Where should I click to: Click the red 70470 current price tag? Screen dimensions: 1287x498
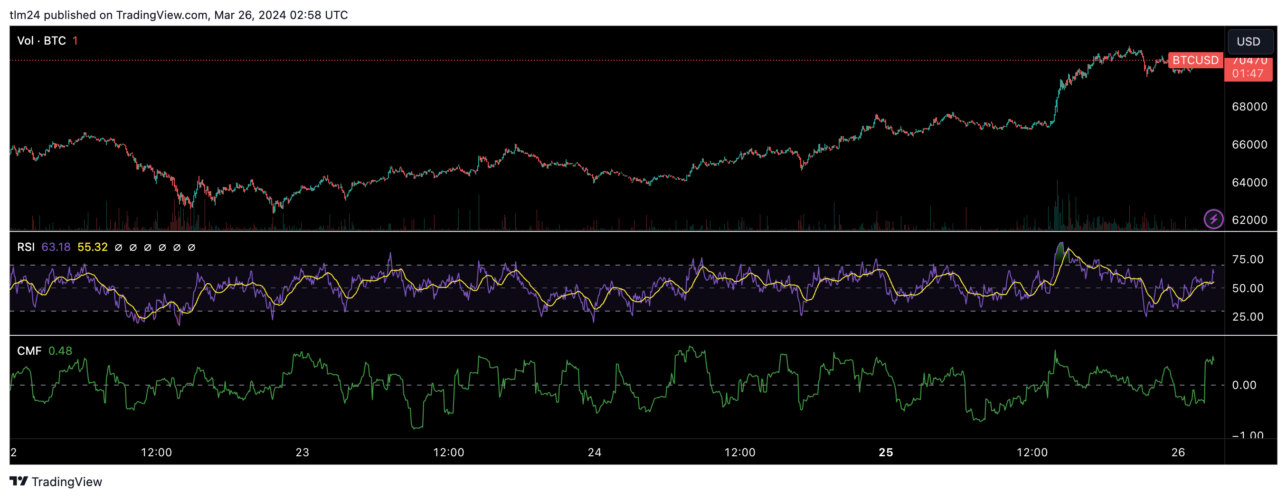pyautogui.click(x=1249, y=67)
